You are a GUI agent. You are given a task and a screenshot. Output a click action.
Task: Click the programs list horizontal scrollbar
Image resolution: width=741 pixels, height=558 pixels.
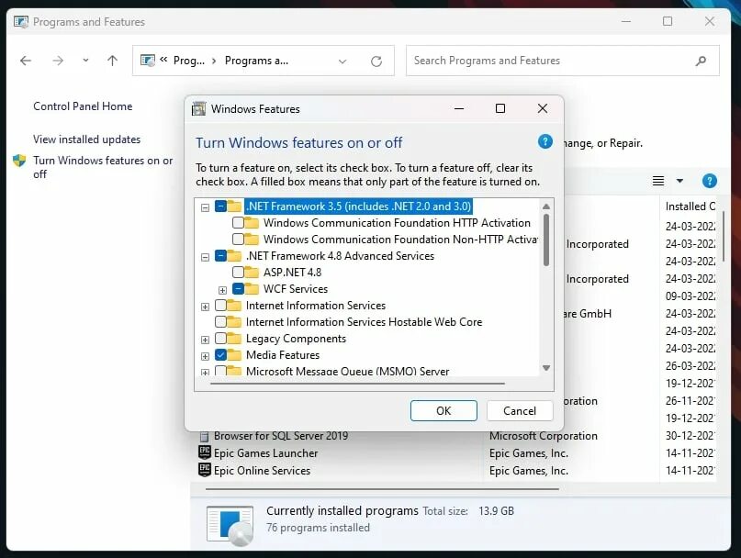pyautogui.click(x=382, y=489)
